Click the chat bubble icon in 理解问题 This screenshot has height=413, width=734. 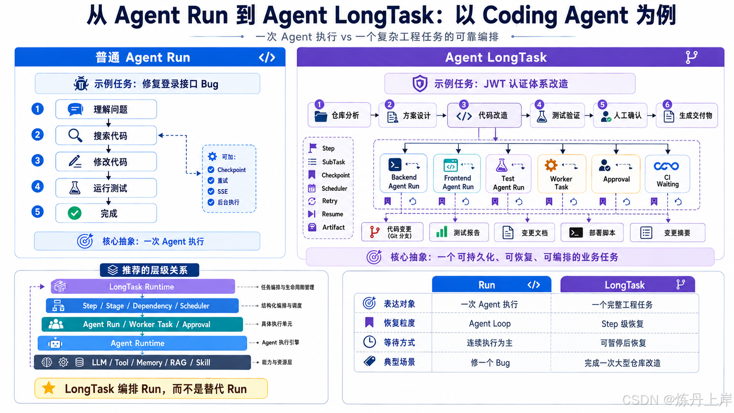pos(75,109)
